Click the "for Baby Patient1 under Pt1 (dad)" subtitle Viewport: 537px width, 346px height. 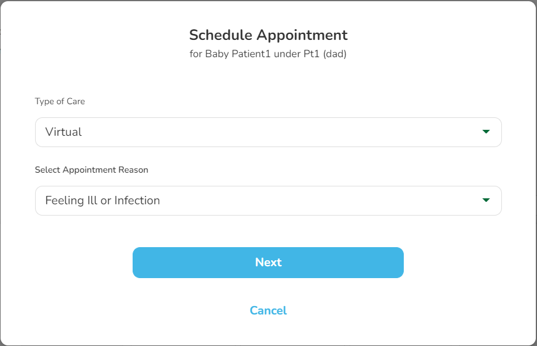[268, 54]
